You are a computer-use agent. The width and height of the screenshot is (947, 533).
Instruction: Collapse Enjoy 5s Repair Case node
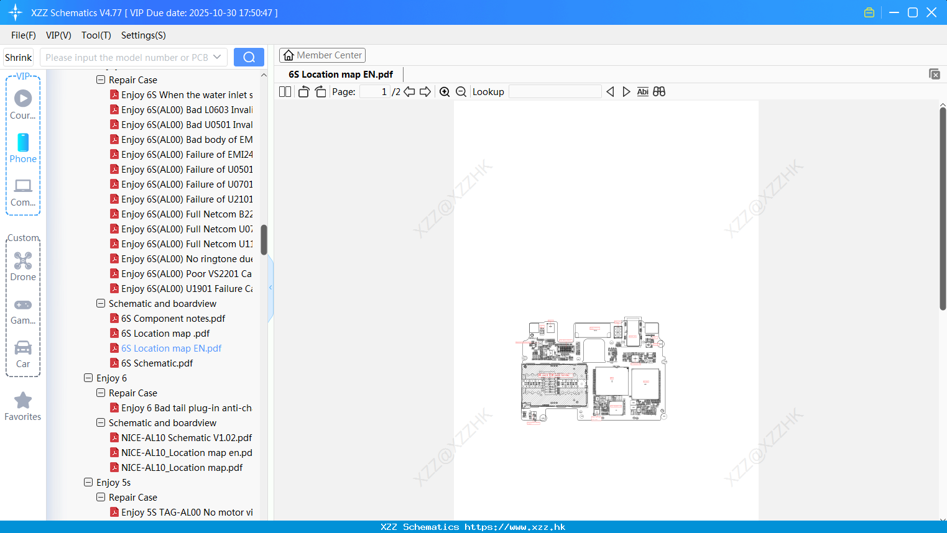coord(101,498)
